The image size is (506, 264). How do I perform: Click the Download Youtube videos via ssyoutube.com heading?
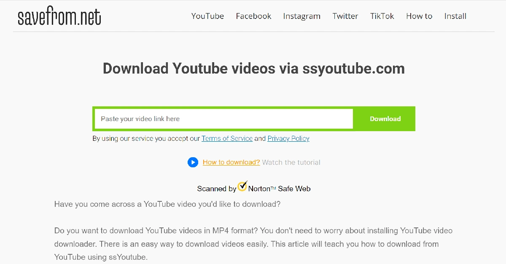(x=254, y=69)
